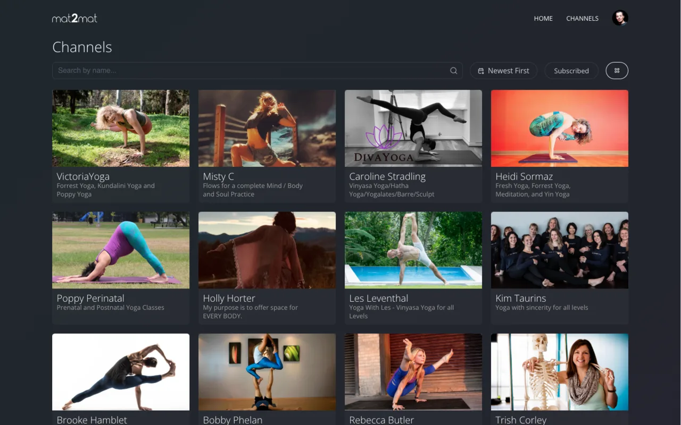Image resolution: width=681 pixels, height=425 pixels.
Task: Click the Holly Horter channel name
Action: point(229,299)
